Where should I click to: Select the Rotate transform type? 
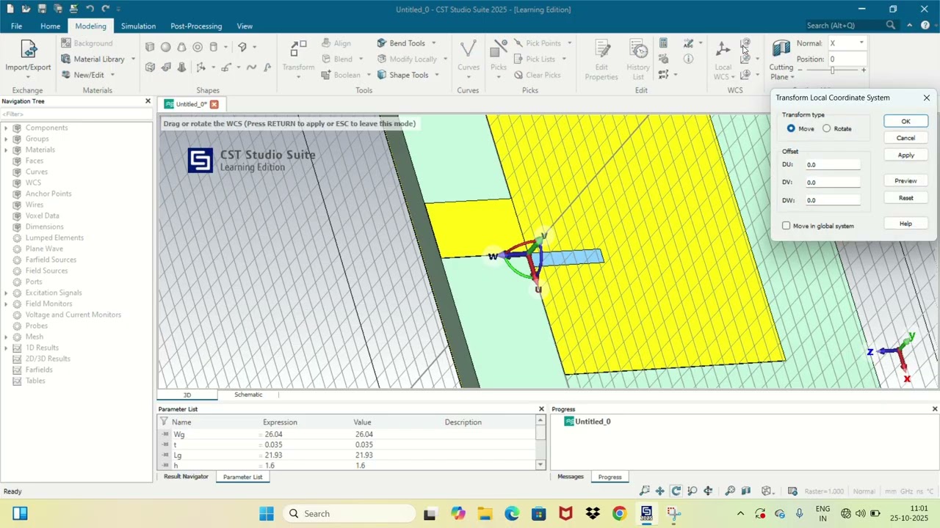[827, 128]
